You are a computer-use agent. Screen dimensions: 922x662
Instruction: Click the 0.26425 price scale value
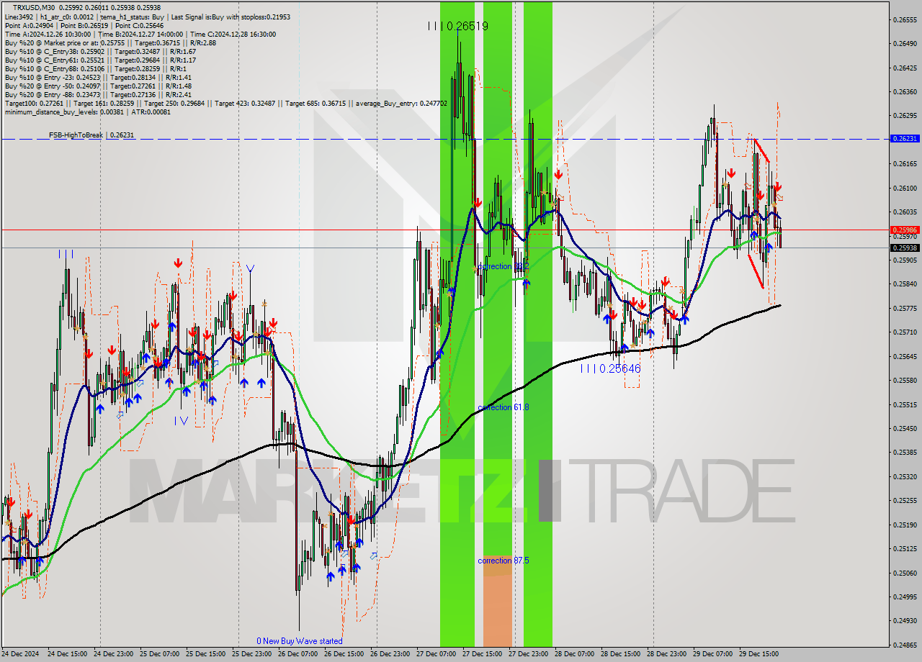(x=905, y=68)
